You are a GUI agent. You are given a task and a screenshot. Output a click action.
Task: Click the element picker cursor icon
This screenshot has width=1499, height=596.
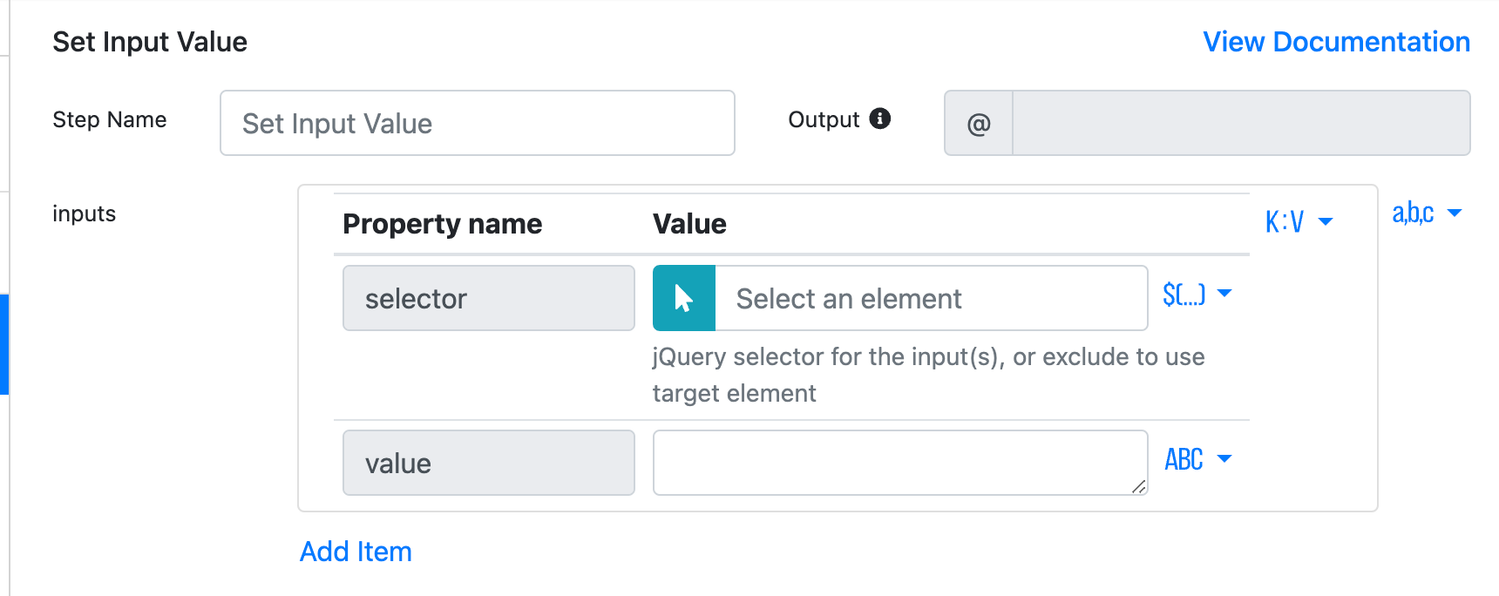683,298
